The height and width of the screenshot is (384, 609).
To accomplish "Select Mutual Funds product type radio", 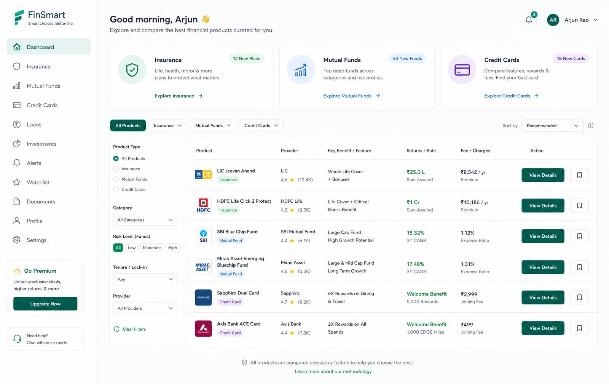I will (x=116, y=179).
